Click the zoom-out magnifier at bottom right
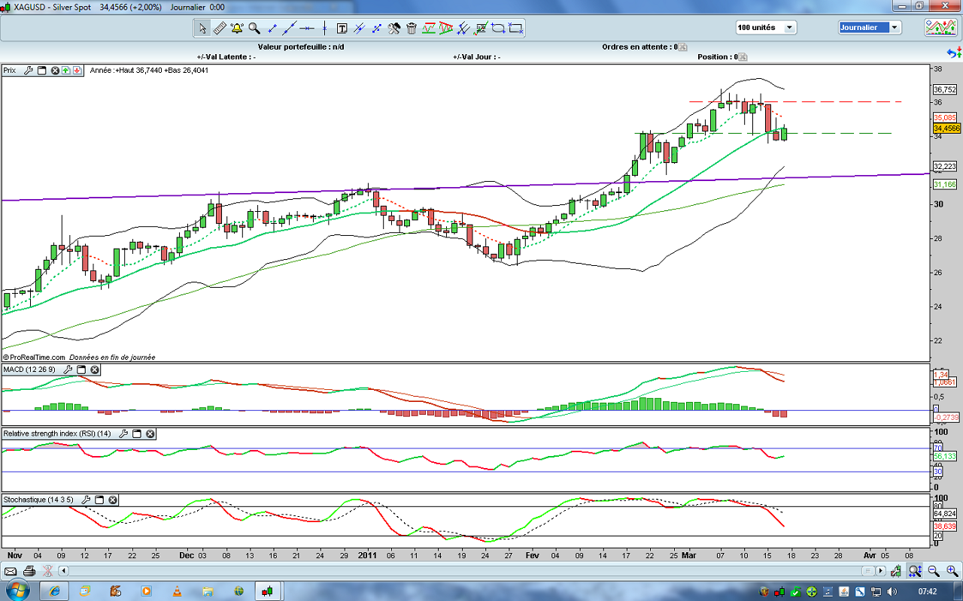Image resolution: width=963 pixels, height=601 pixels. tap(933, 571)
